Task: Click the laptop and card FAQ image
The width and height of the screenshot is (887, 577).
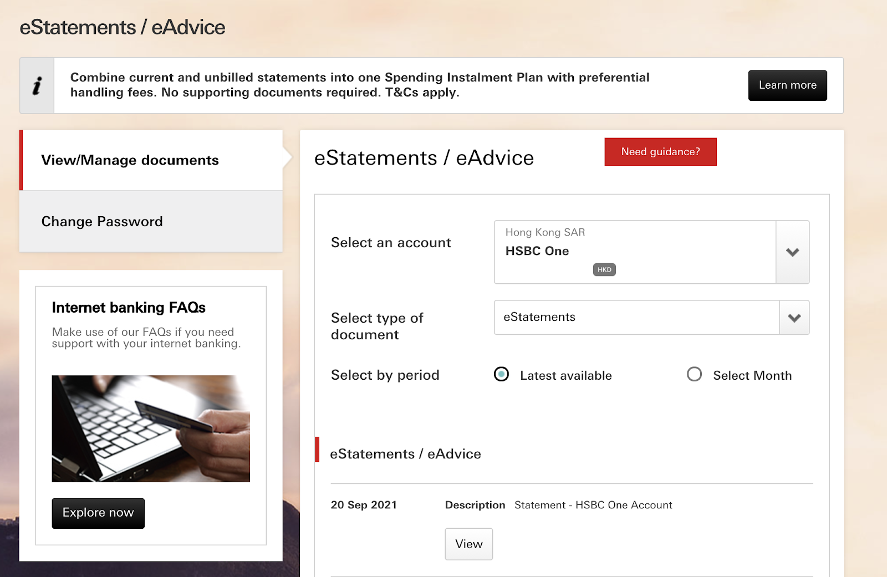Action: click(151, 428)
